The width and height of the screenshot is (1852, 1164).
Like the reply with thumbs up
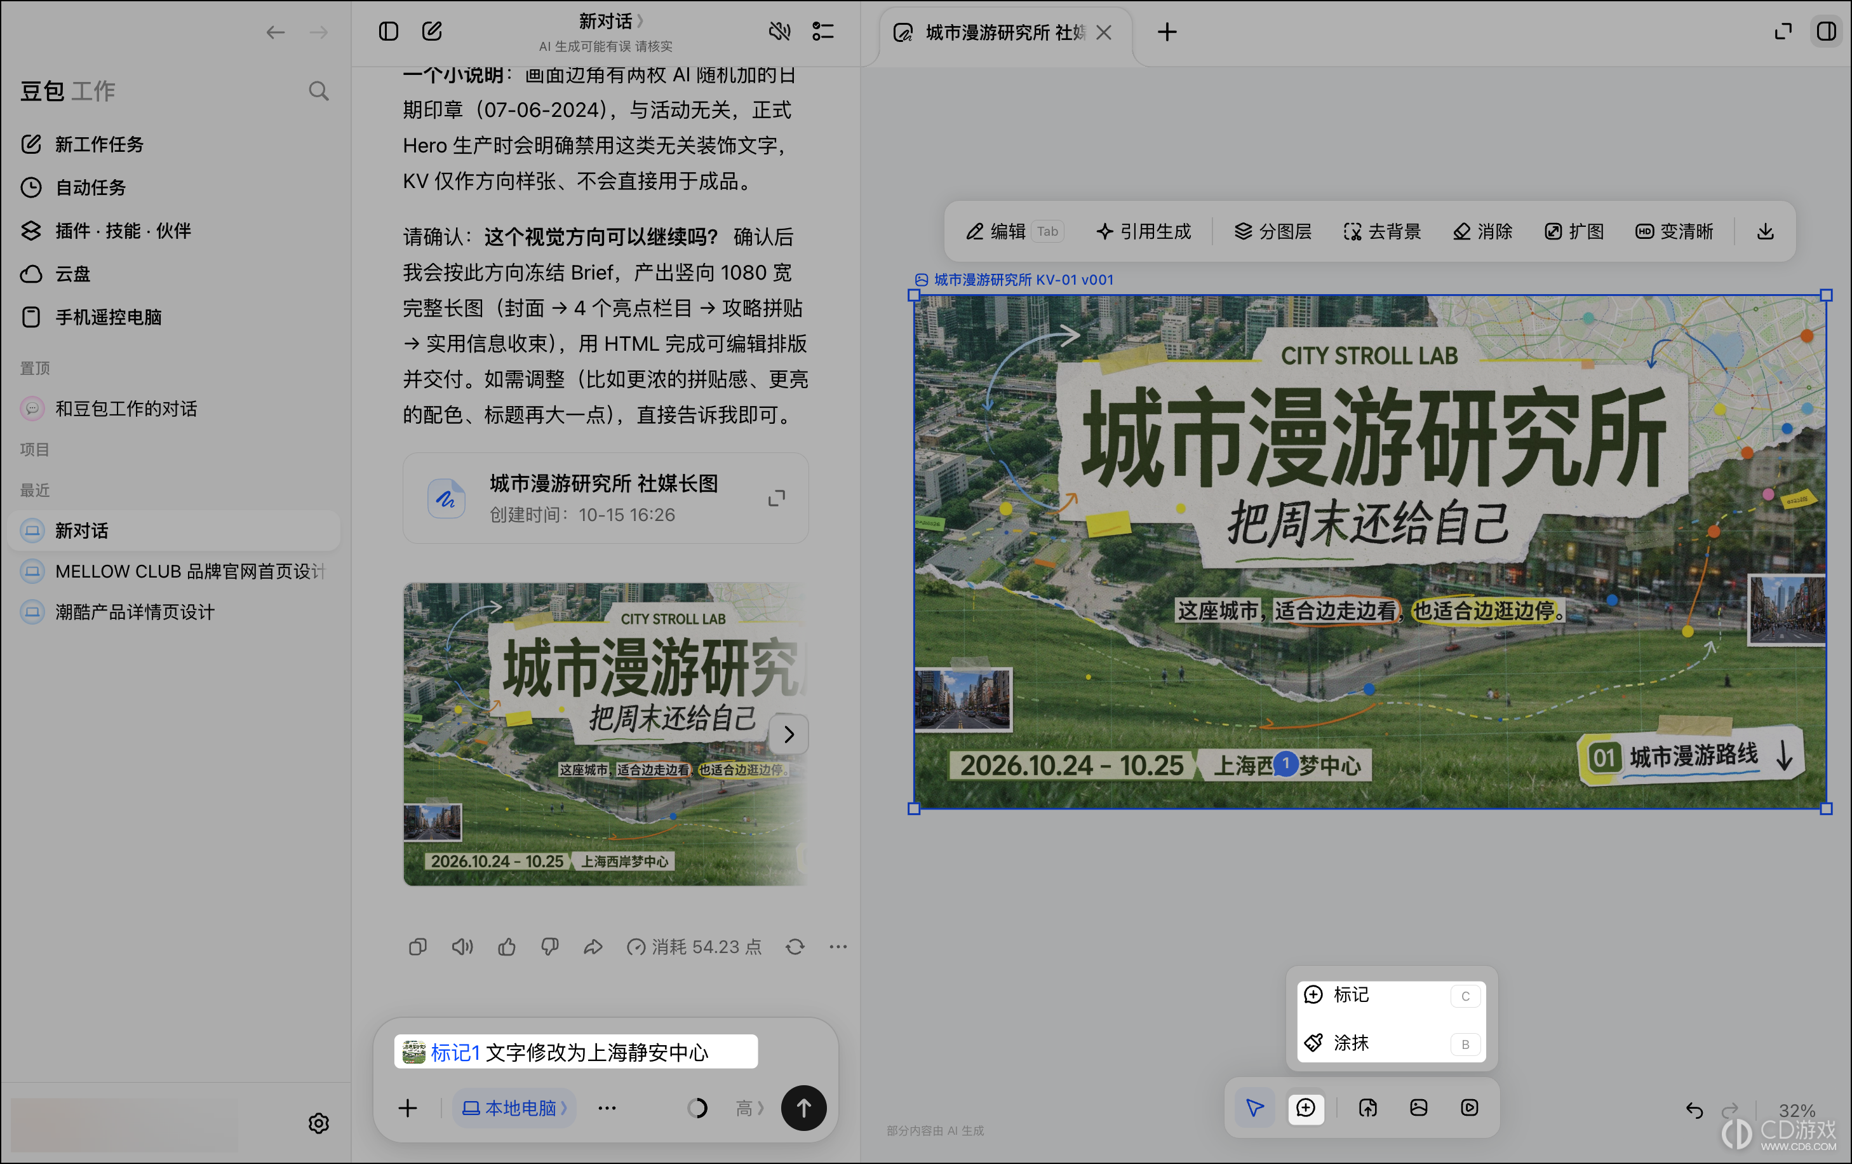[506, 947]
